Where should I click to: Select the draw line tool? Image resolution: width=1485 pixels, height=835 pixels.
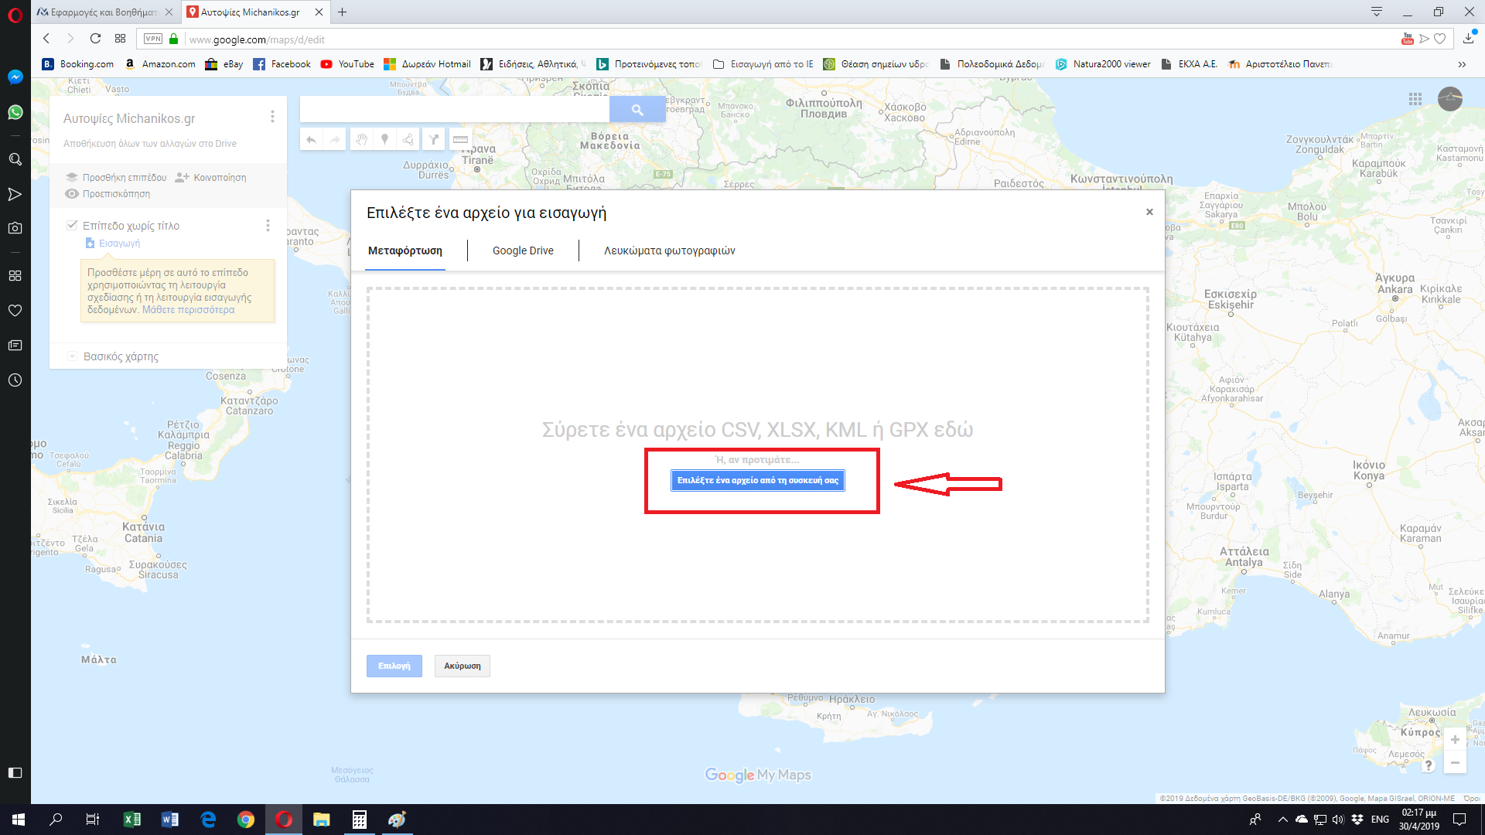(x=408, y=139)
